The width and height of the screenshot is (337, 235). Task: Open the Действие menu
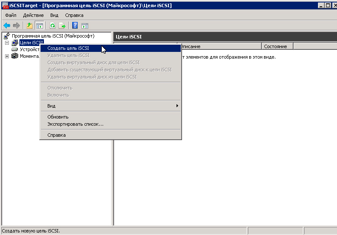click(33, 15)
